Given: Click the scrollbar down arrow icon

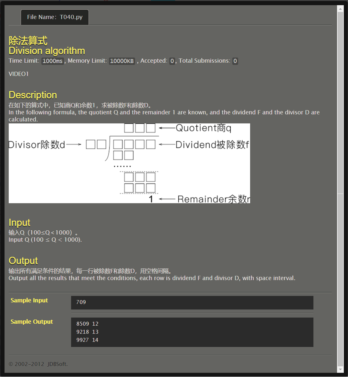Looking at the screenshot, I should [341, 370].
